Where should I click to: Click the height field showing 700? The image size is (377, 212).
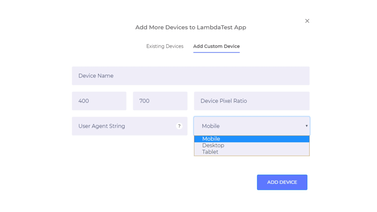coord(160,101)
